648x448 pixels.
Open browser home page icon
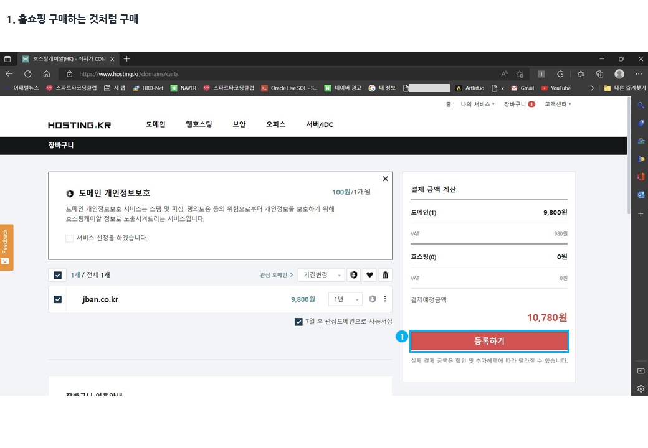pos(47,74)
